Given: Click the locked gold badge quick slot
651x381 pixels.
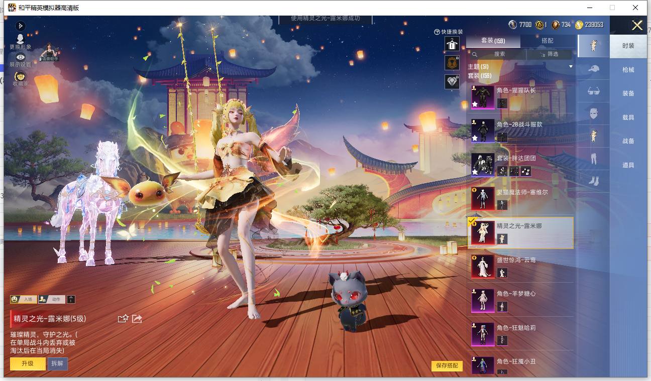Looking at the screenshot, I should 452,63.
